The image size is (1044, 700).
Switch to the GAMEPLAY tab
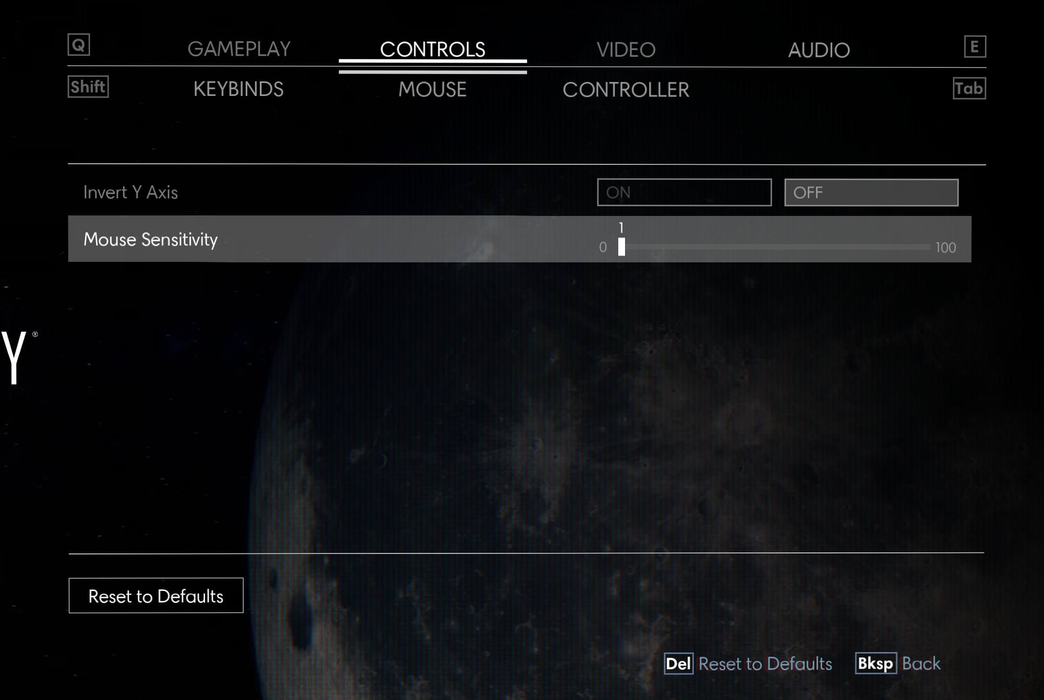pyautogui.click(x=240, y=49)
